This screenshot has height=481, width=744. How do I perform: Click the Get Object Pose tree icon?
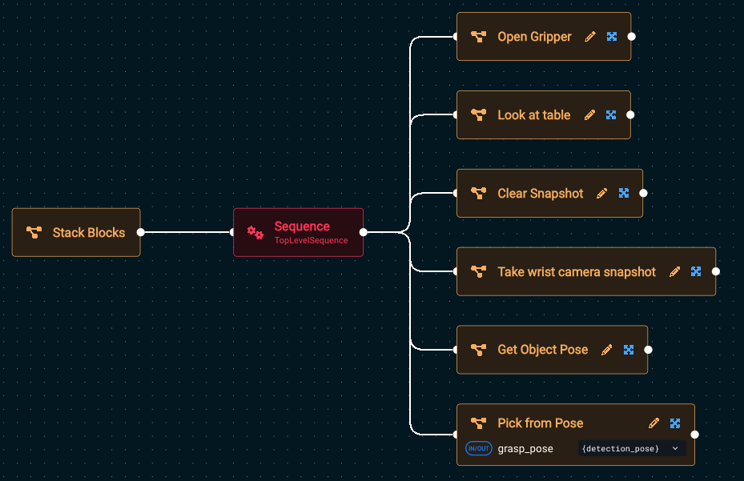point(478,350)
